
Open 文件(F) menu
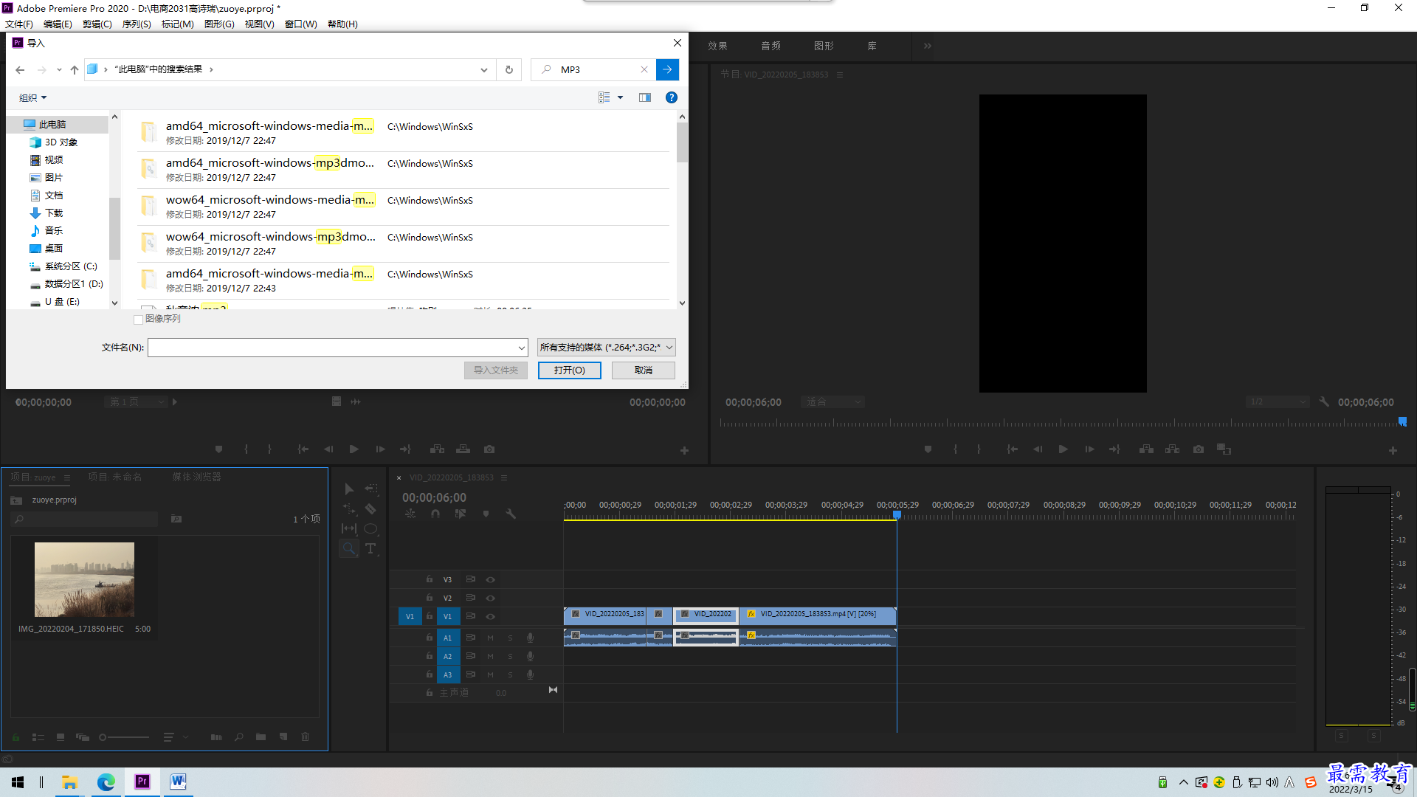[19, 24]
